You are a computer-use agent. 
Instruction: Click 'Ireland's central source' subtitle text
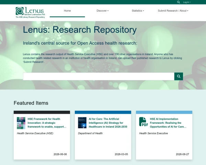pyautogui.click(x=80, y=43)
